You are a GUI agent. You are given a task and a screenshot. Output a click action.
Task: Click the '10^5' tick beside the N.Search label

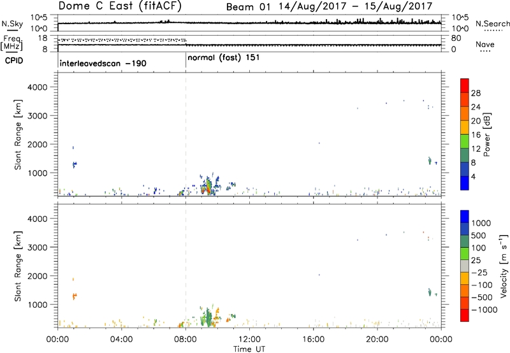coord(460,17)
